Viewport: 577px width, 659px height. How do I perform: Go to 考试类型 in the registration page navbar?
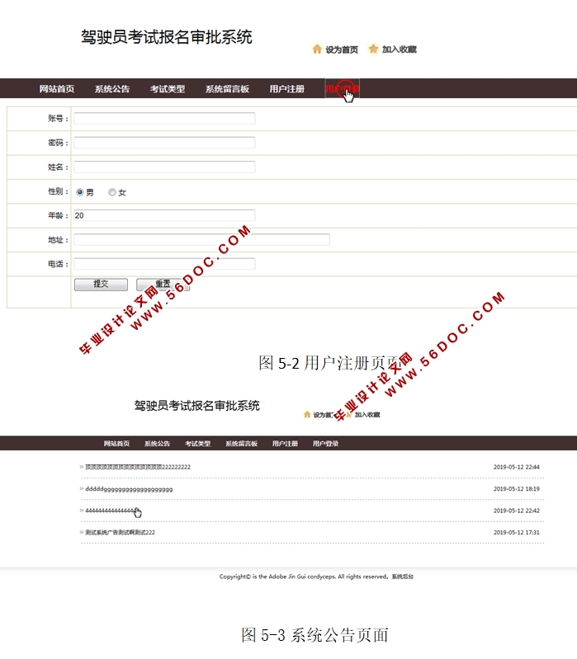point(168,89)
